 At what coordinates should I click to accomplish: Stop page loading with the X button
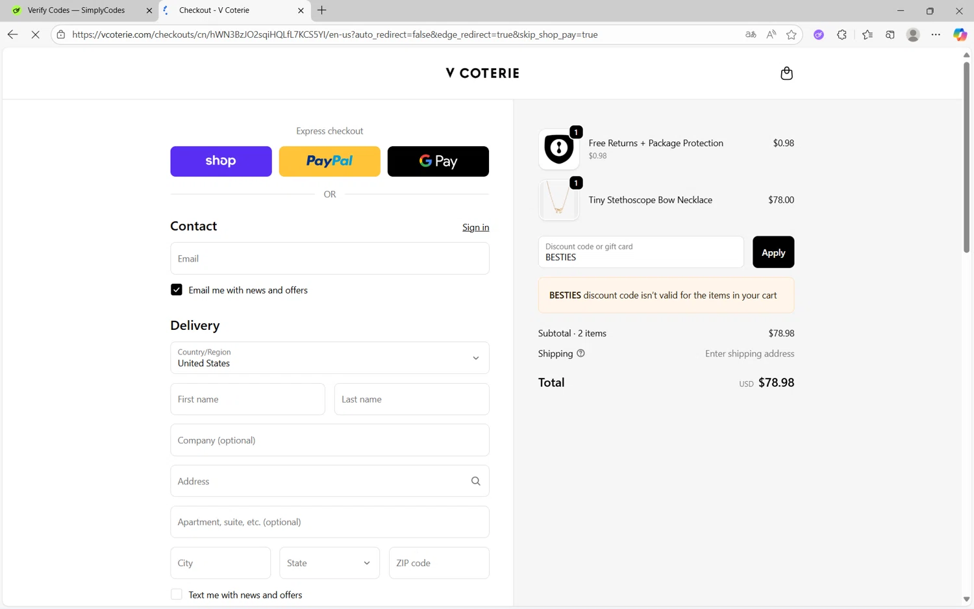coord(36,34)
